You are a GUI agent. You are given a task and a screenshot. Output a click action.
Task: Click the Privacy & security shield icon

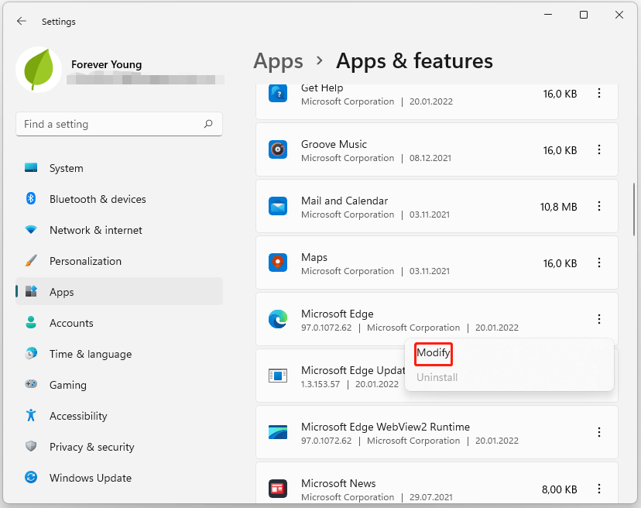point(31,446)
